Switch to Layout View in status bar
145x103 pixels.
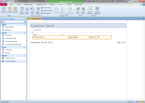141,102
